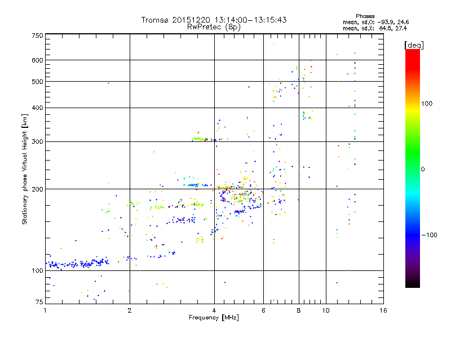Click the x-axis tick label '1'

click(45, 310)
